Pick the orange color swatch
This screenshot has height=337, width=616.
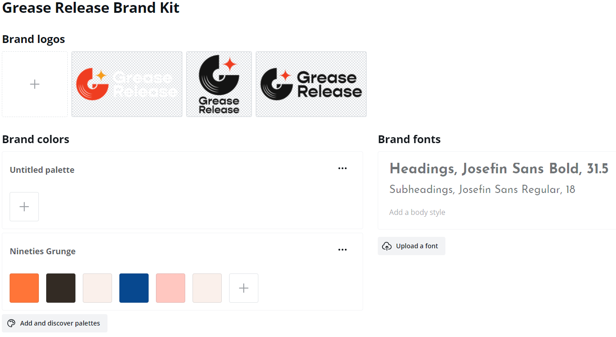(x=24, y=288)
